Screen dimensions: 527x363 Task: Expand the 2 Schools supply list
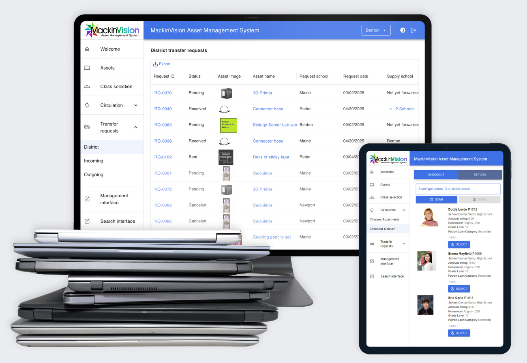[401, 109]
